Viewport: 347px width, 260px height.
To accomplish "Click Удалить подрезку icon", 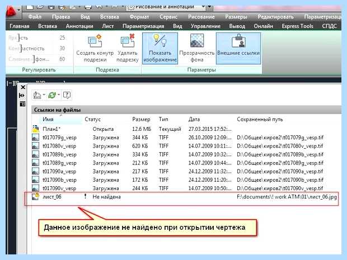I will [x=128, y=41].
